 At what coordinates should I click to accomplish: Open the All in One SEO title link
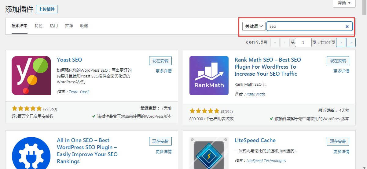87,151
